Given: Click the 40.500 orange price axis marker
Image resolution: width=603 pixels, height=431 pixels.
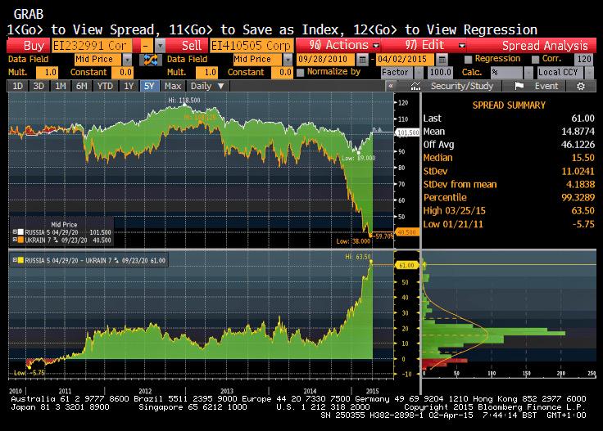Looking at the screenshot, I should coord(407,232).
